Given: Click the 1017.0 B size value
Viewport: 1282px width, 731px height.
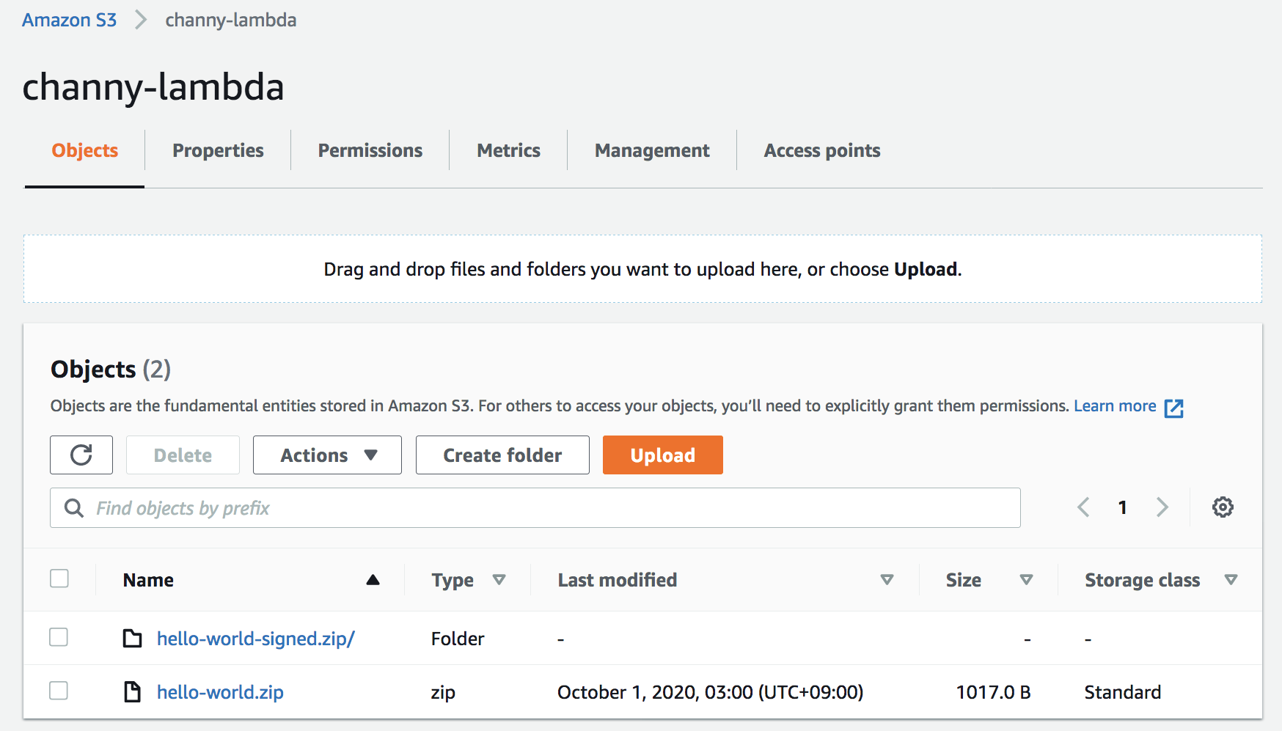Looking at the screenshot, I should tap(993, 692).
